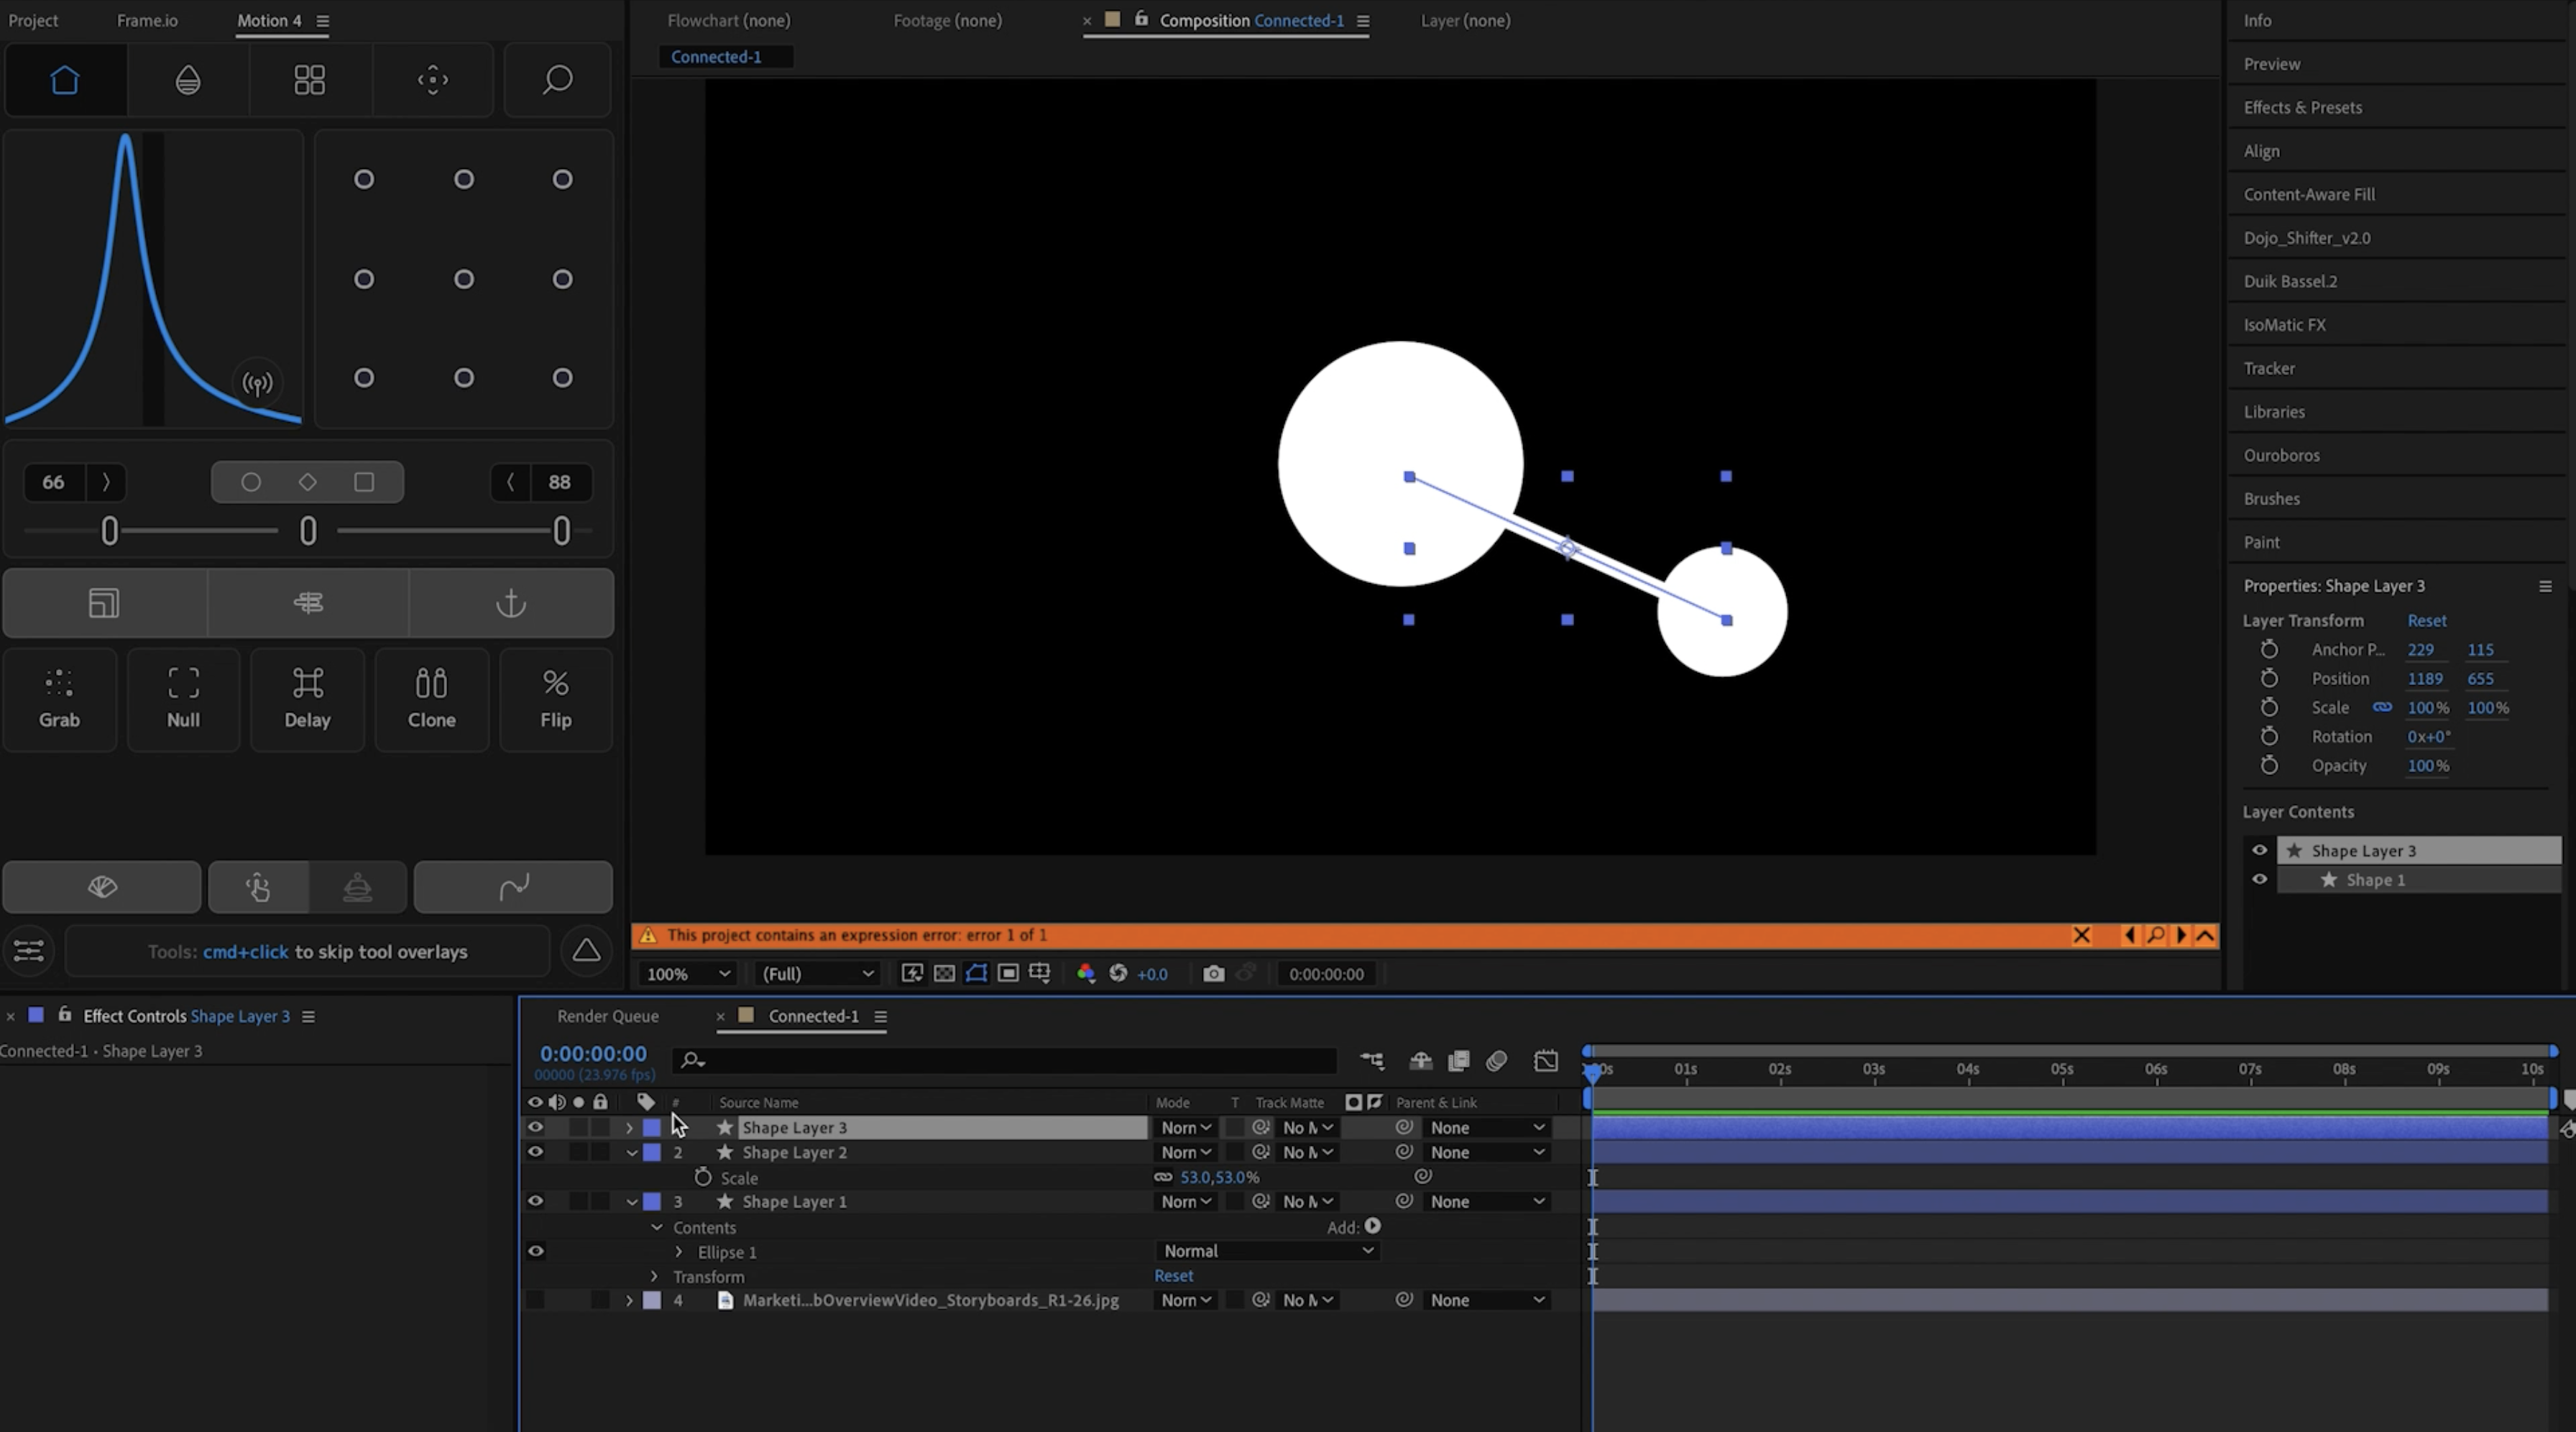The image size is (2576, 1432).
Task: Click the right easing slider handle
Action: pos(562,530)
